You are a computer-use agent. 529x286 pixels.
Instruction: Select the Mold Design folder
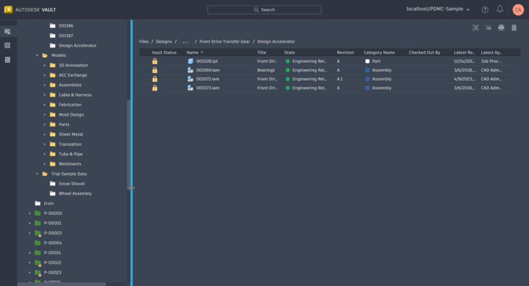pos(71,115)
